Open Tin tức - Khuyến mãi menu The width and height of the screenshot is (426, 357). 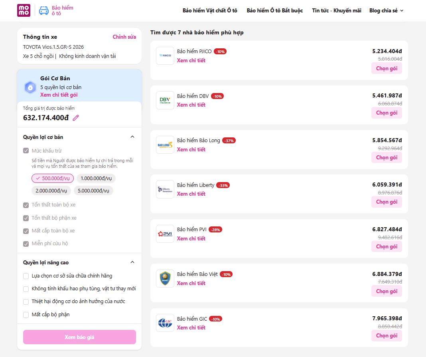tap(337, 11)
